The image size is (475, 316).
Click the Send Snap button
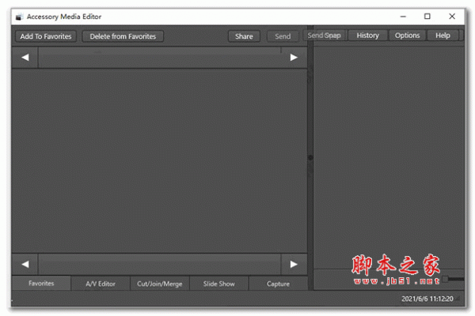click(x=325, y=36)
